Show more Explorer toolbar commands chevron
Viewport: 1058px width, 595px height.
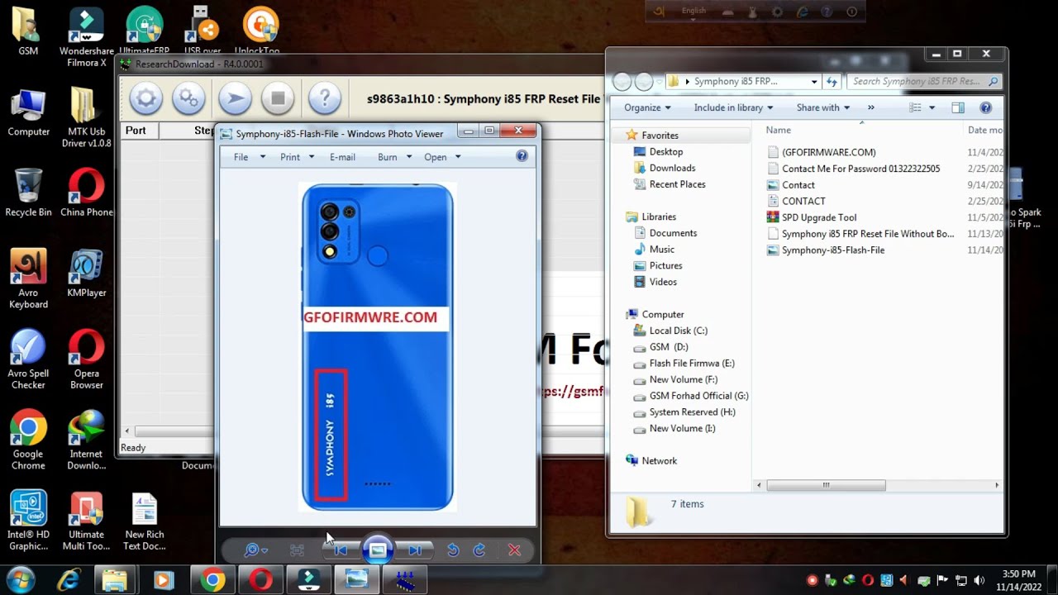871,107
